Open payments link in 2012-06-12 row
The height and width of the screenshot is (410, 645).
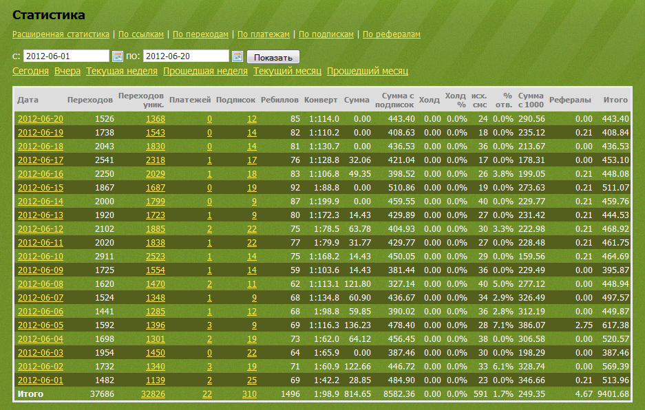point(209,229)
